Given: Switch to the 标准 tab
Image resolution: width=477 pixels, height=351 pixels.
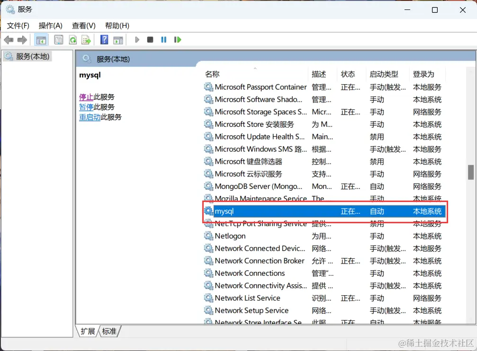Looking at the screenshot, I should (x=109, y=331).
